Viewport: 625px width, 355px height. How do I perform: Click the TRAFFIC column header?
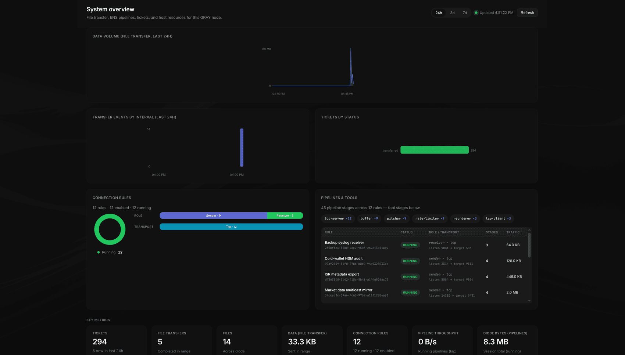[513, 232]
